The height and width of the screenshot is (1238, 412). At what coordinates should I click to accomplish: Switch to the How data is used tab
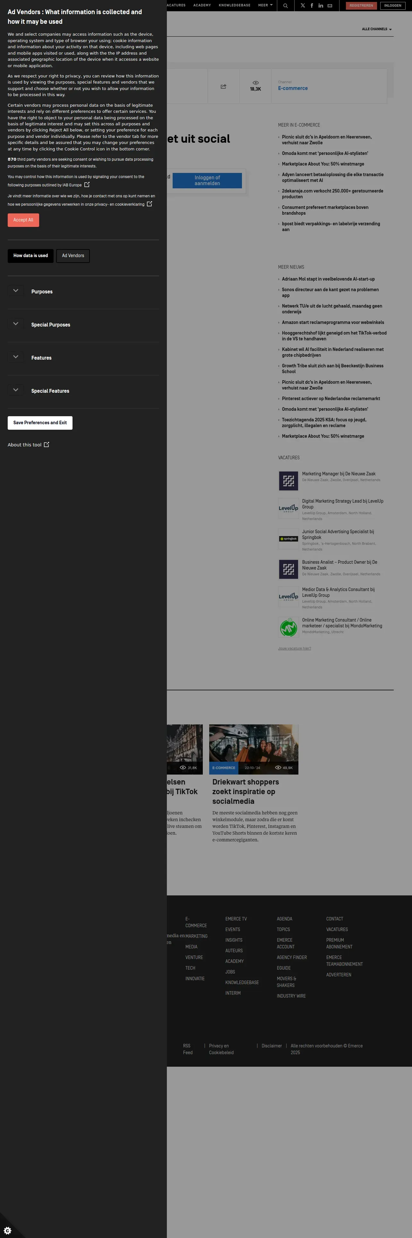pos(31,256)
